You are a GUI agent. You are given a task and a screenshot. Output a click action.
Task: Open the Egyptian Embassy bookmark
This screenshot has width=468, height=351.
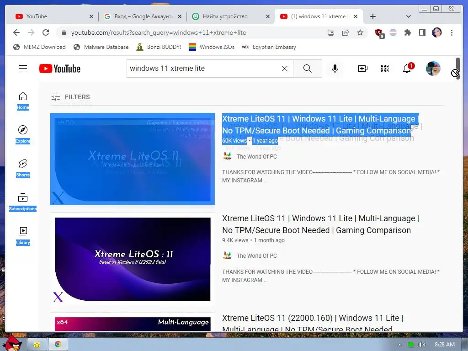point(269,47)
